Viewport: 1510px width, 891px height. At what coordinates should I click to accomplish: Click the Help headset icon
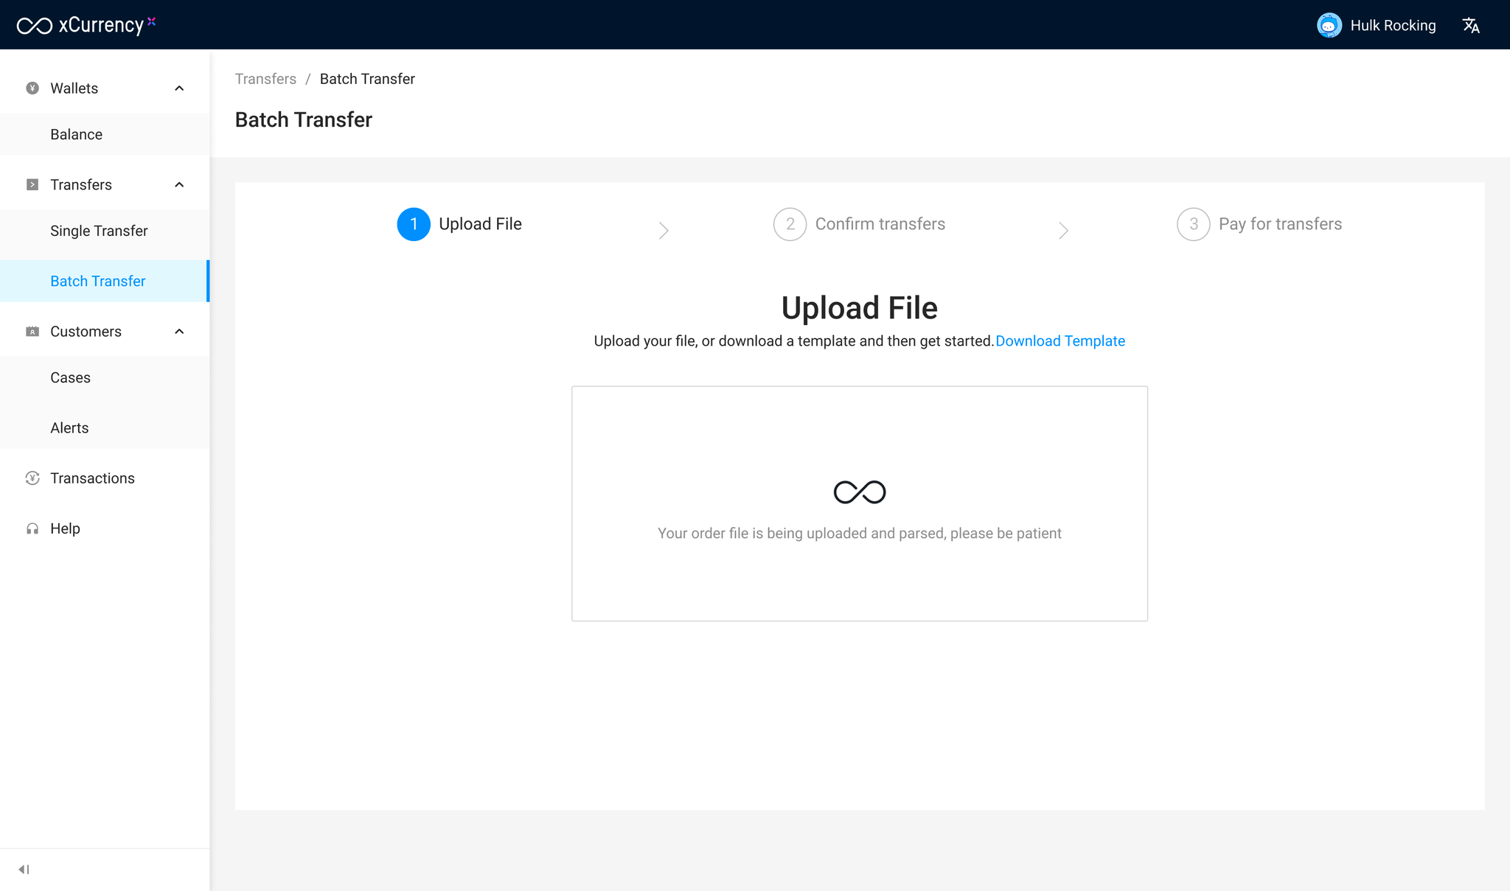[x=32, y=528]
